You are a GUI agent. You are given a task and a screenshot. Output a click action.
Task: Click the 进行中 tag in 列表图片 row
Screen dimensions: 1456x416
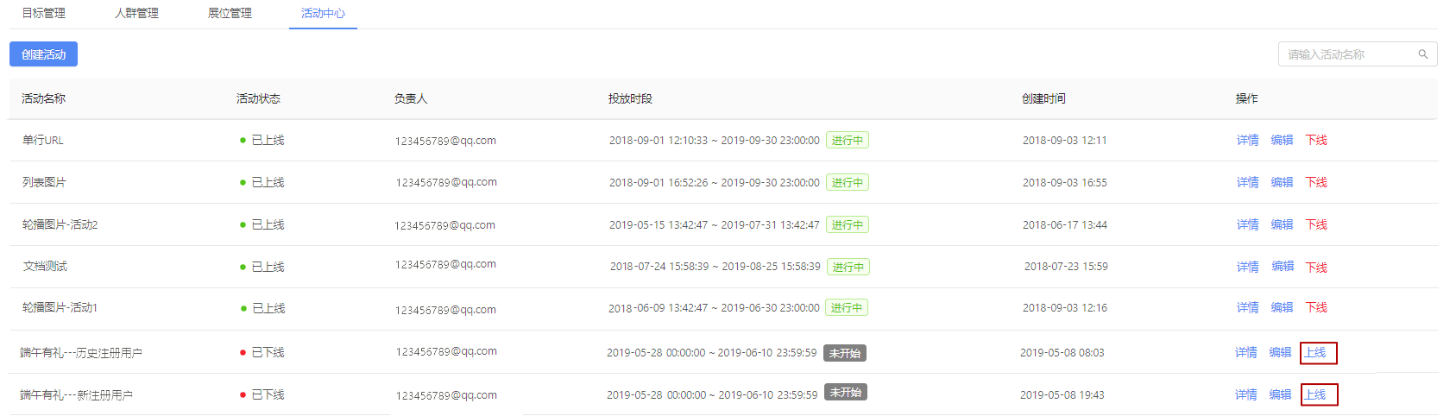point(848,182)
